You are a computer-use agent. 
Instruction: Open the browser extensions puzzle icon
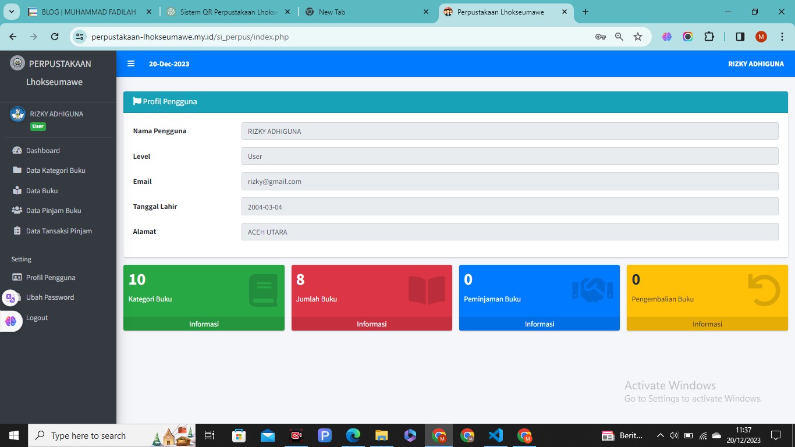tap(709, 37)
